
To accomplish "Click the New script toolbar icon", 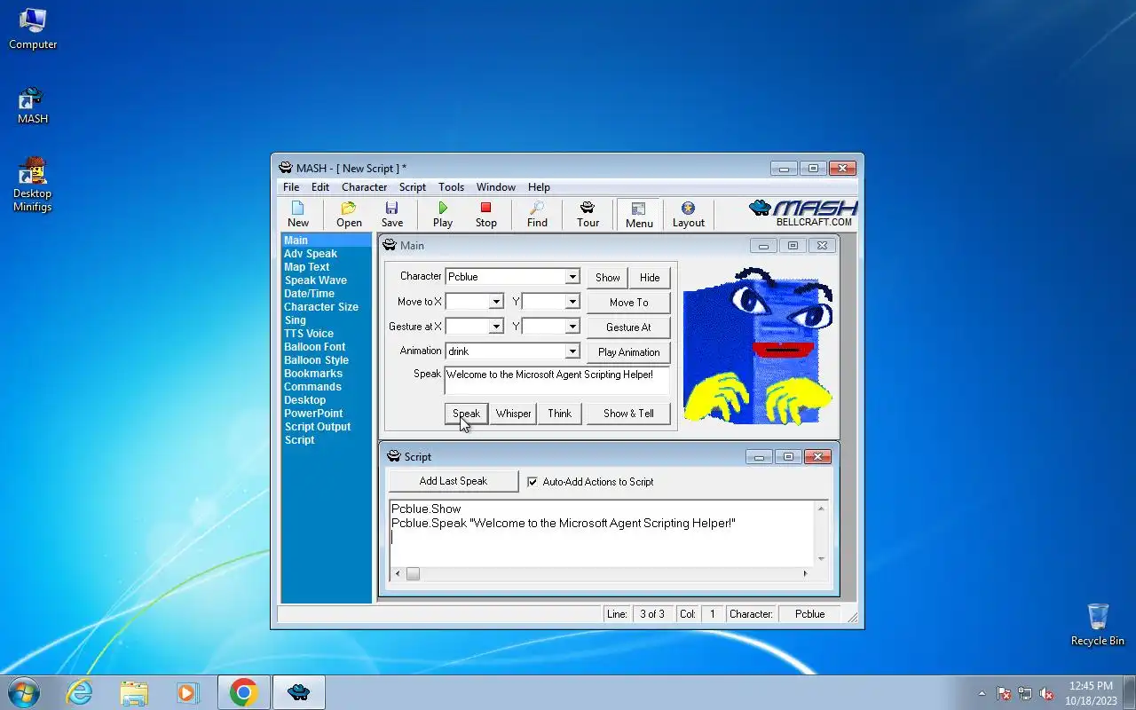I will pyautogui.click(x=298, y=214).
